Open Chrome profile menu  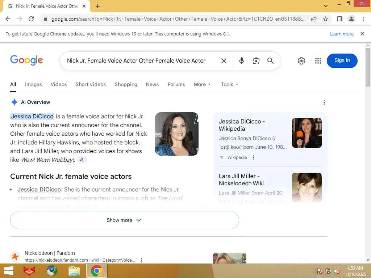point(351,19)
